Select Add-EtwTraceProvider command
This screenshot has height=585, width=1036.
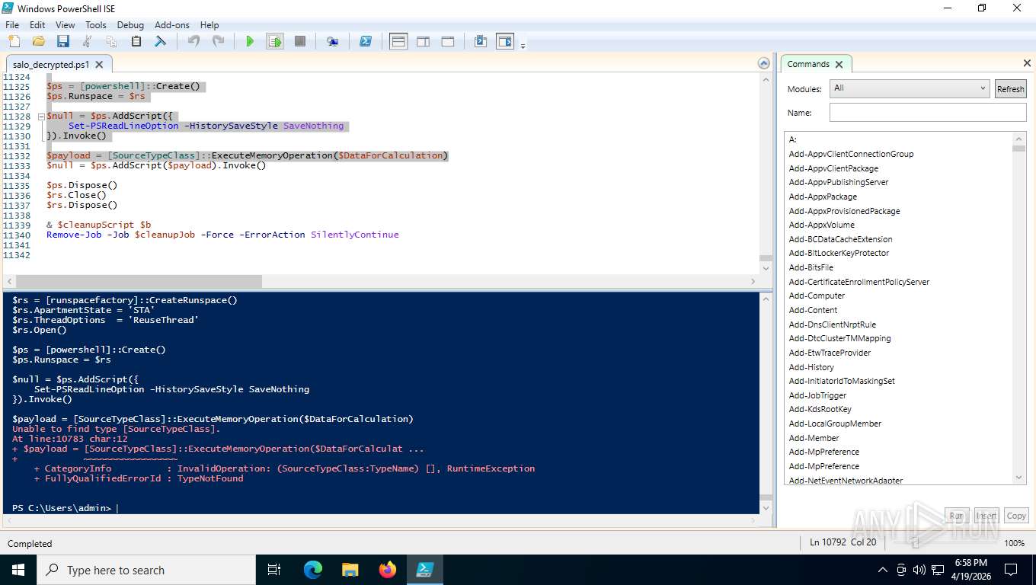pos(830,353)
